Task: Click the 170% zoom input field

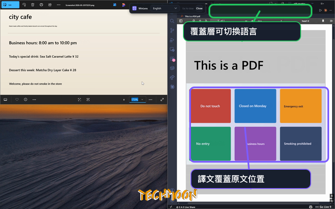Action: [x=134, y=99]
